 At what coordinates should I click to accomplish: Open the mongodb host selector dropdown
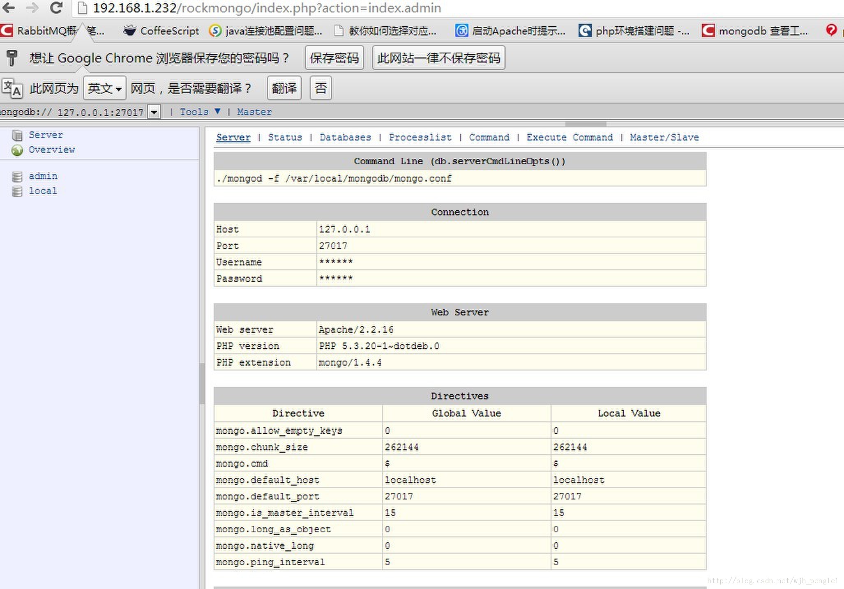(x=154, y=112)
